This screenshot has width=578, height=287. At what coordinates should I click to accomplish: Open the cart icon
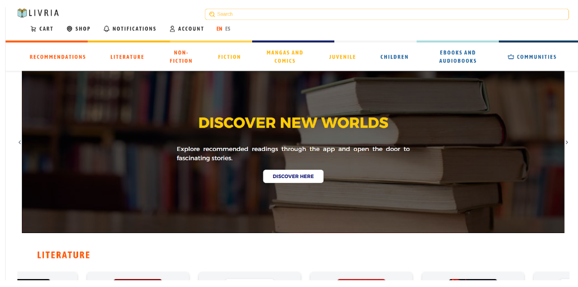pos(33,29)
